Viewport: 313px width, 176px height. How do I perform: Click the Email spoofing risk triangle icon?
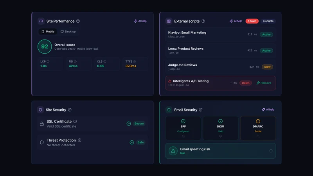(173, 151)
